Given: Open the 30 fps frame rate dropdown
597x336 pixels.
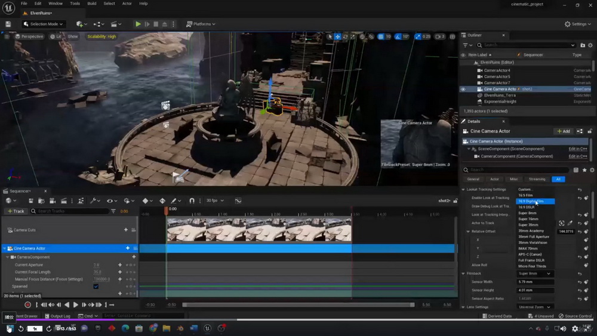Looking at the screenshot, I should pos(215,201).
